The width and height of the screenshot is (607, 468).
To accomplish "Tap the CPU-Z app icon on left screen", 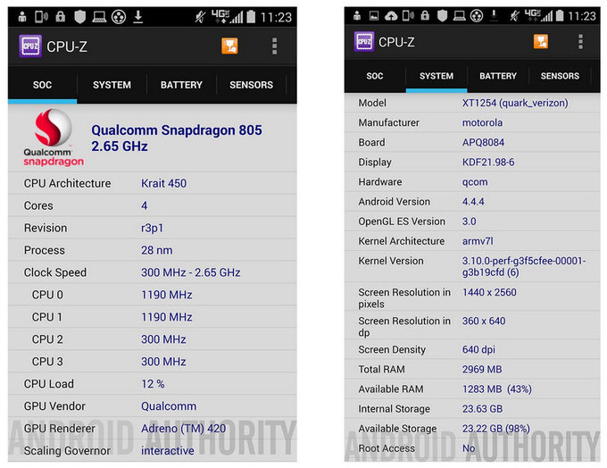I will pyautogui.click(x=29, y=46).
